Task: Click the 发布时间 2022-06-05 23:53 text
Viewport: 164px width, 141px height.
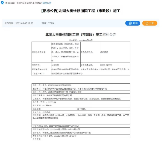Action: [19, 23]
